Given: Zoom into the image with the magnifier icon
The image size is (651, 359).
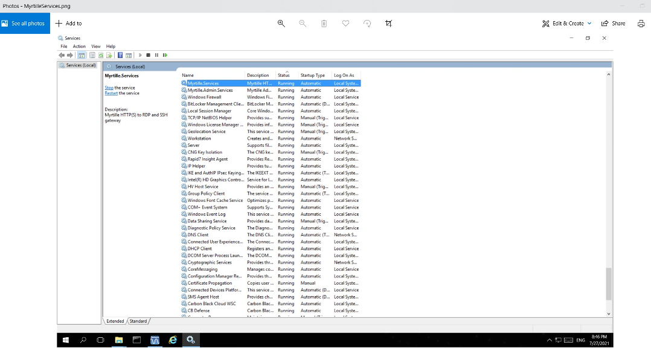Looking at the screenshot, I should click(281, 23).
